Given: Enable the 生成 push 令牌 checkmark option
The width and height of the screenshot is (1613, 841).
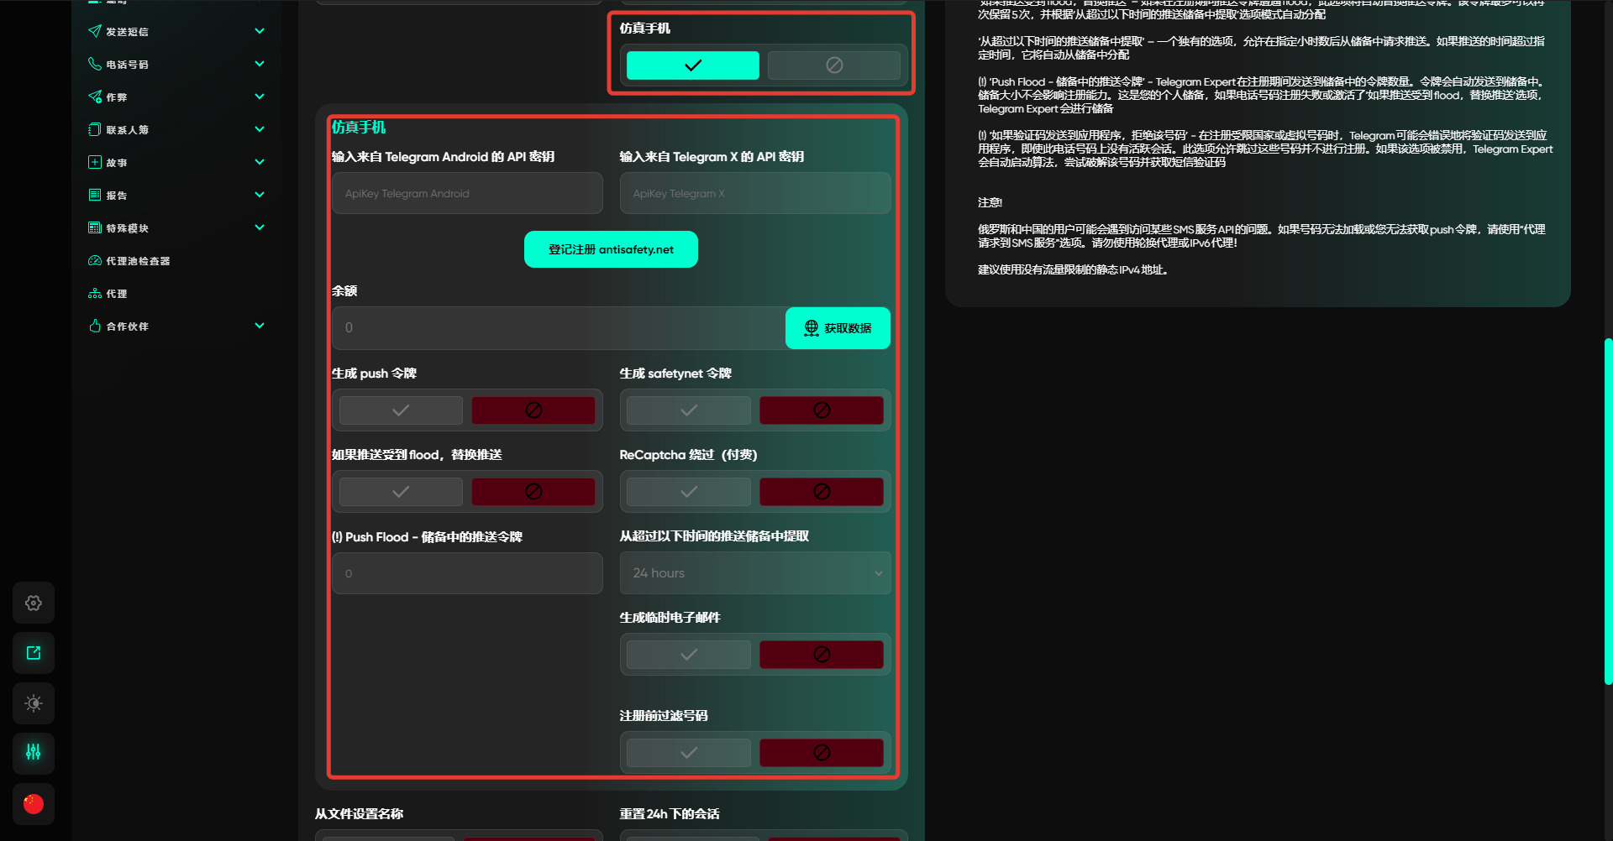Looking at the screenshot, I should (x=401, y=410).
